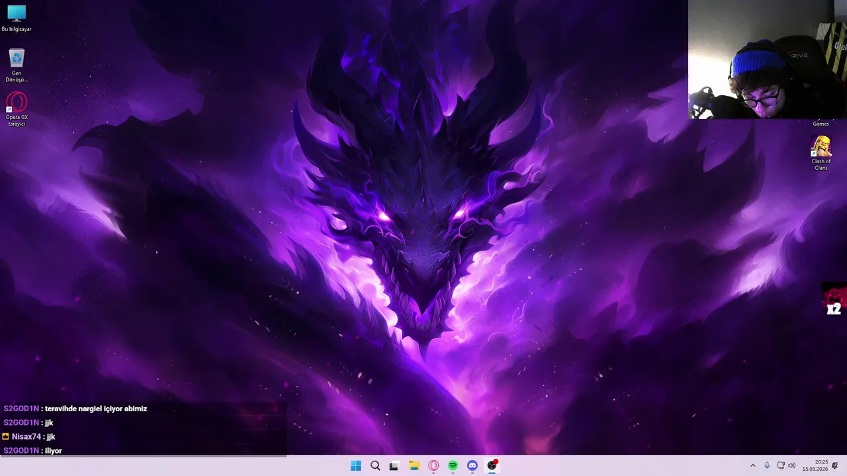This screenshot has width=847, height=476.
Task: Click chat message 'teravihde nargiel içiyor abimiz'
Action: [x=96, y=409]
